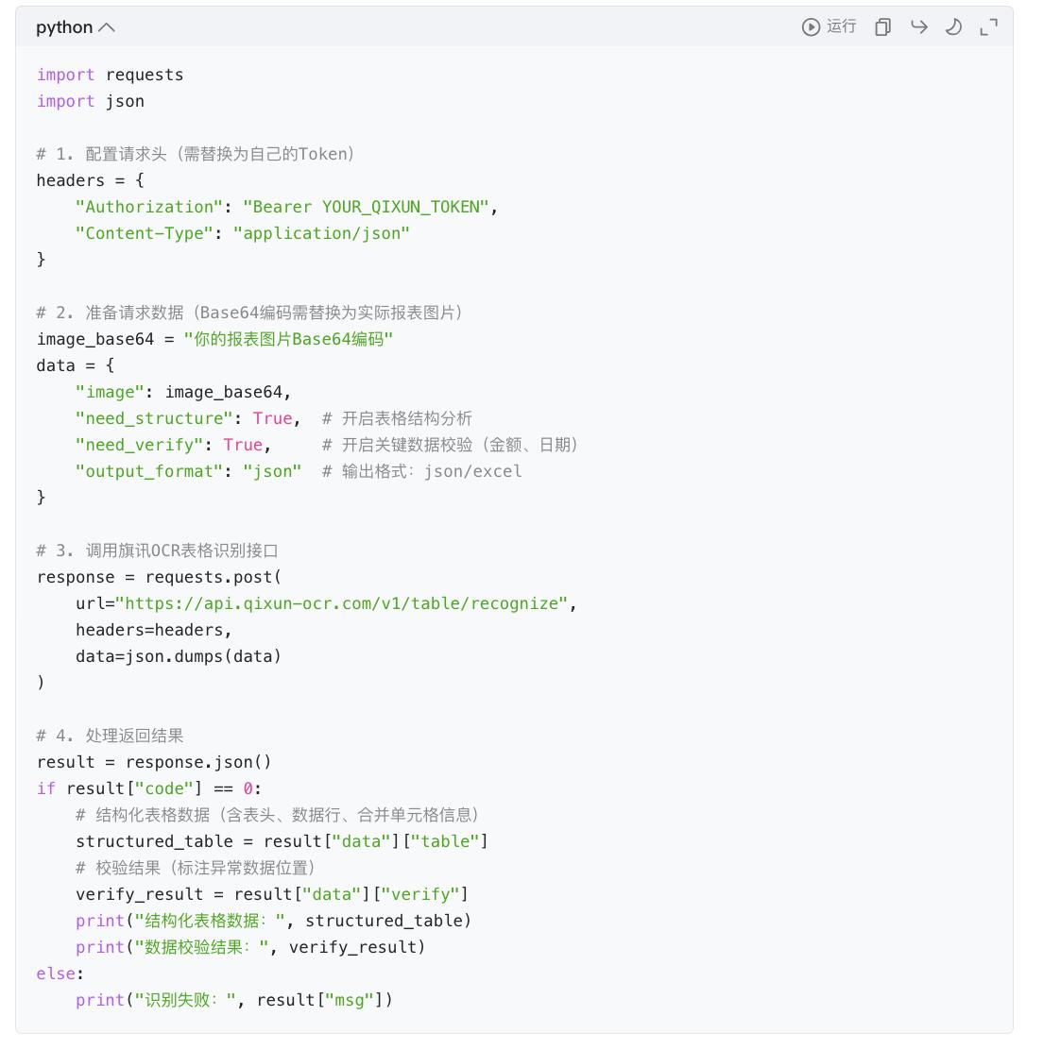Click the api.qixun-ocr.com URL string
Viewport: 1043px width, 1050px height.
tap(342, 603)
